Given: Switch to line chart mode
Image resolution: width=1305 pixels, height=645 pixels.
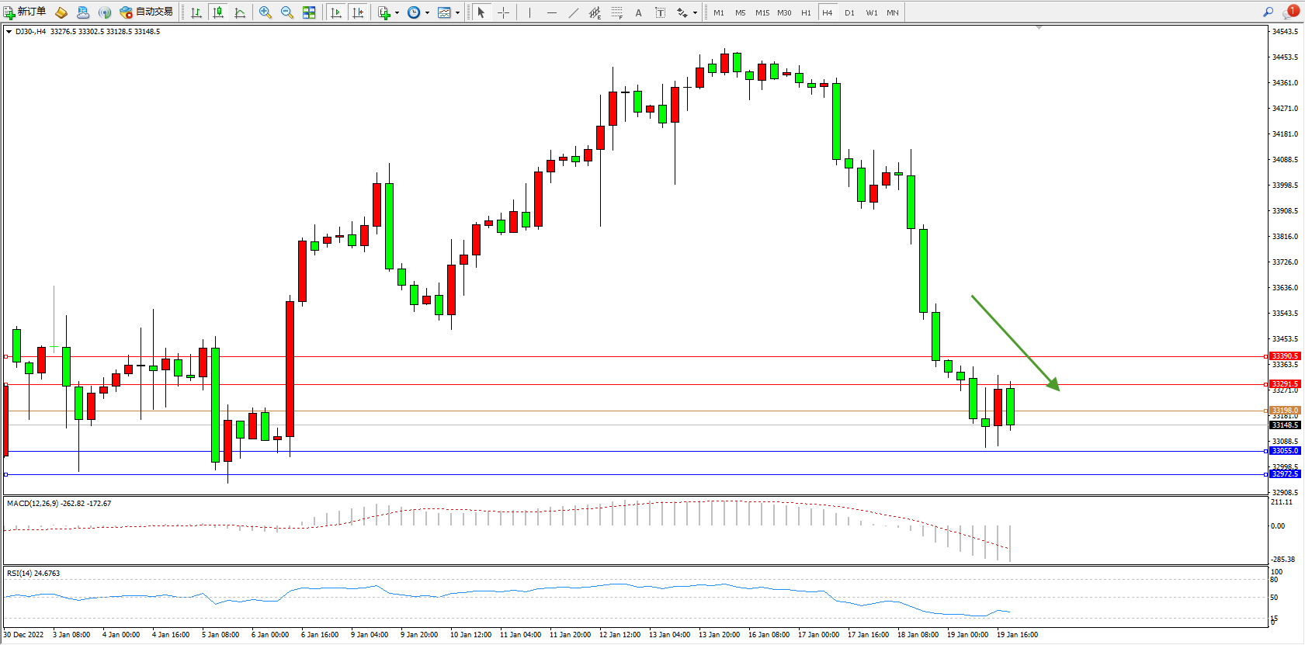Looking at the screenshot, I should click(x=240, y=12).
